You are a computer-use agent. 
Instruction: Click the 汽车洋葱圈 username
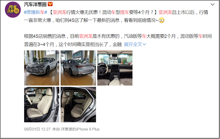35,4
